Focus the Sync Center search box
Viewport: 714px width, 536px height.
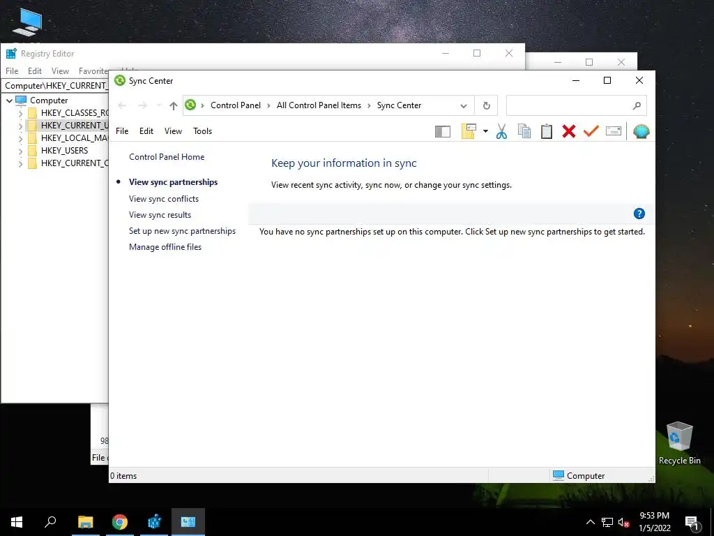(576, 106)
